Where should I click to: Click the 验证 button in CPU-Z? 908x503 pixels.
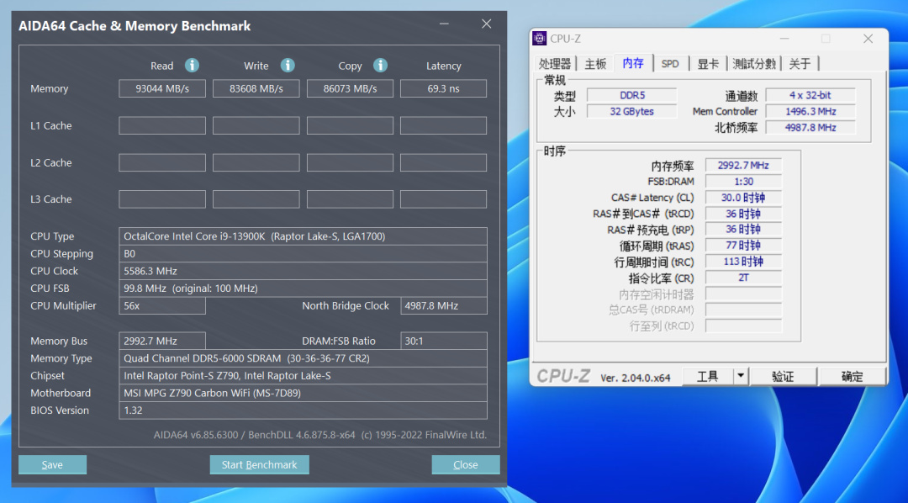point(783,376)
